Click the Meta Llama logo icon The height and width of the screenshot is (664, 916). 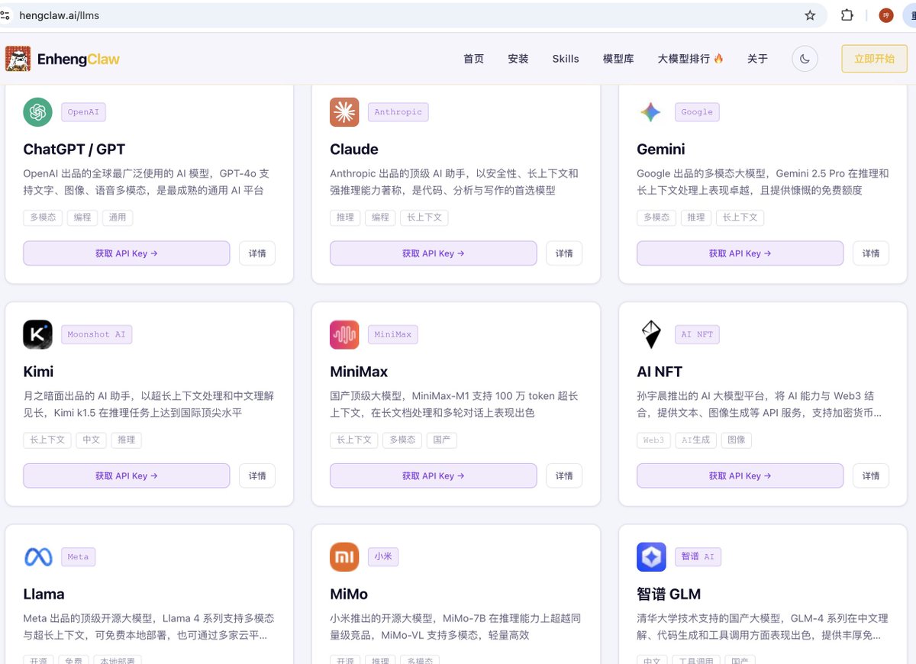[x=38, y=557]
